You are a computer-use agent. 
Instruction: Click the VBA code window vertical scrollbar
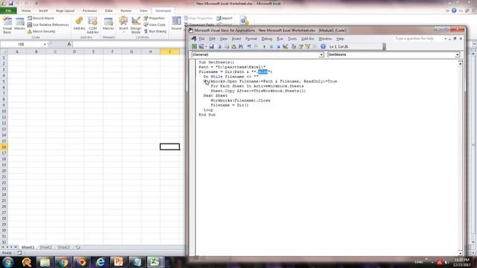[460, 158]
